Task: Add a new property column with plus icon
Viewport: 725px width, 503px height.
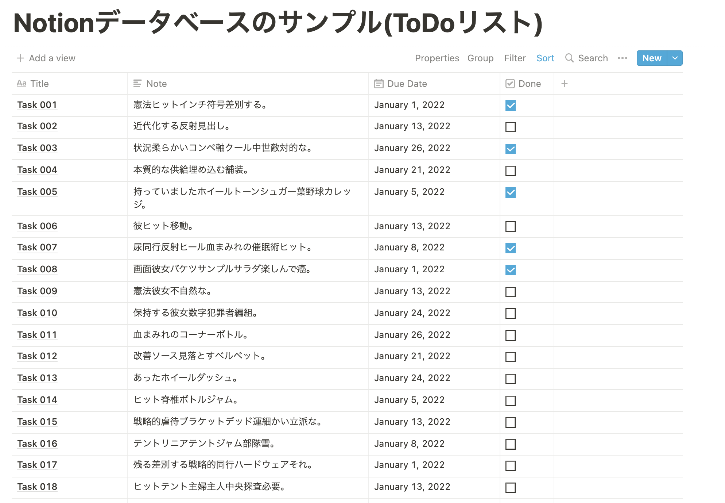Action: [x=565, y=84]
